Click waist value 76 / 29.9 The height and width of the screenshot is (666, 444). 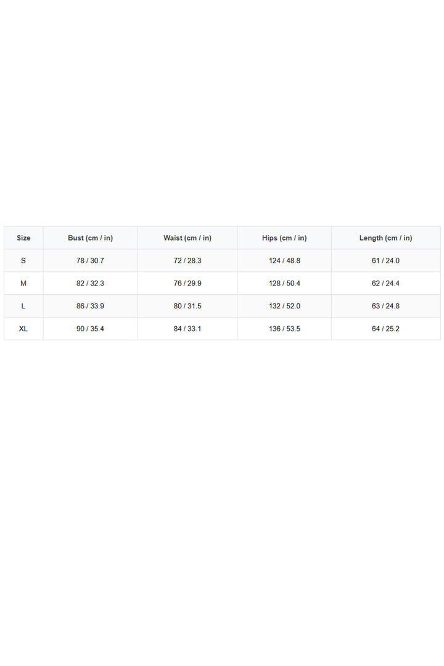pos(187,283)
